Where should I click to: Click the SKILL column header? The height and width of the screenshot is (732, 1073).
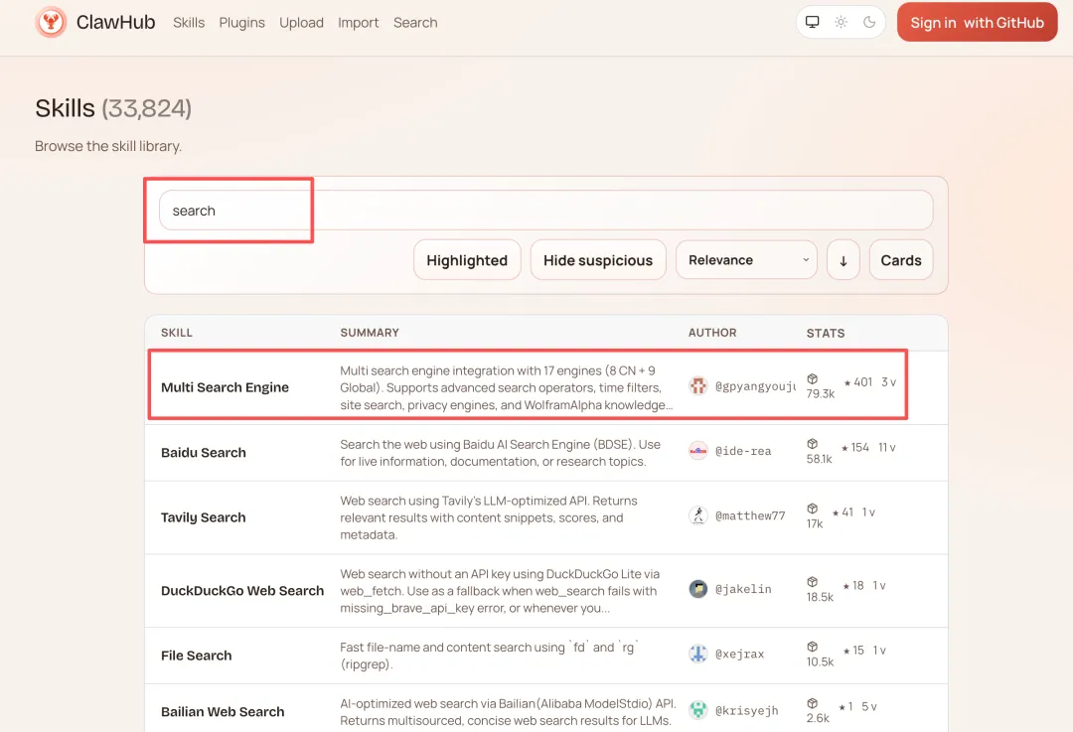pos(177,333)
